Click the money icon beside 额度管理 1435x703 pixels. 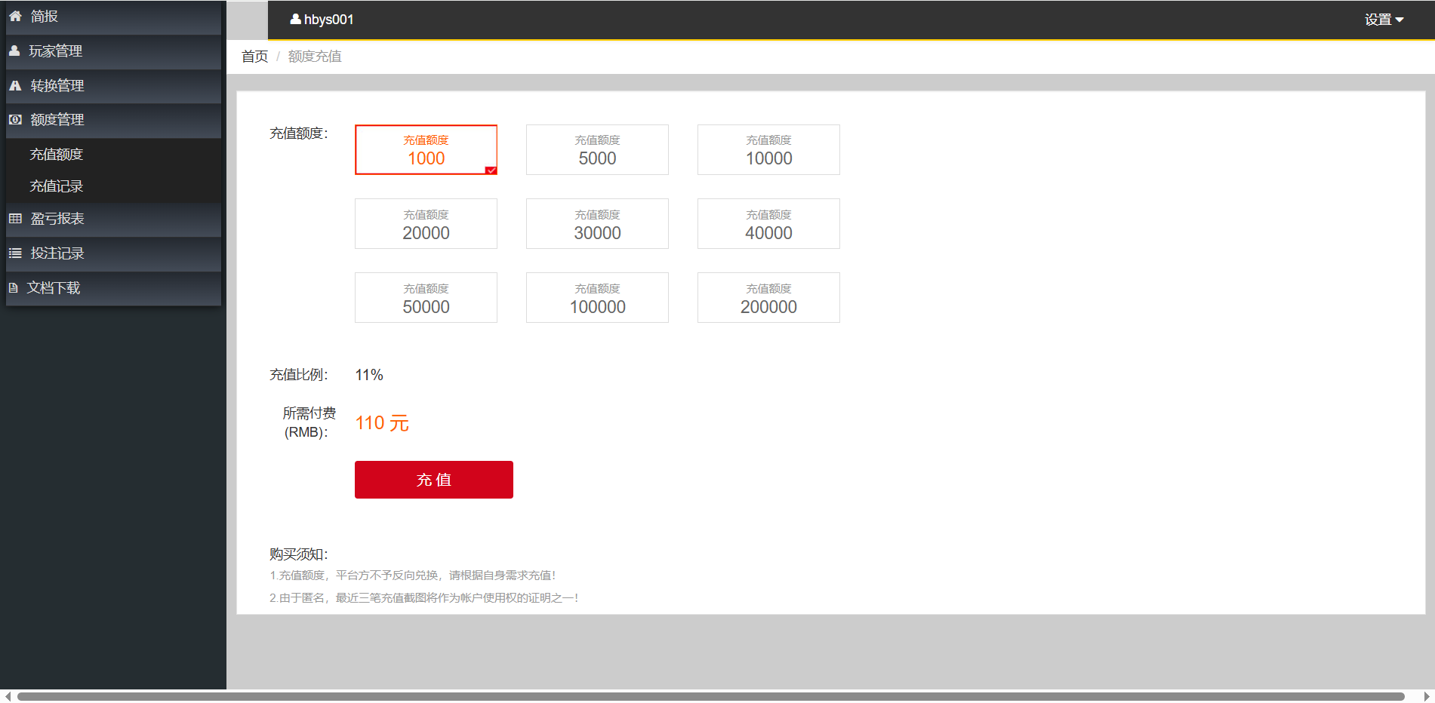click(x=15, y=120)
